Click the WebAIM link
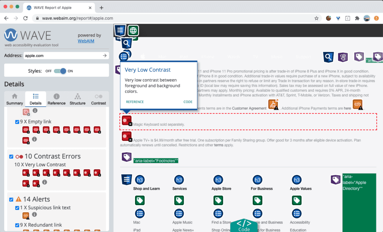The image size is (383, 232). tap(86, 41)
